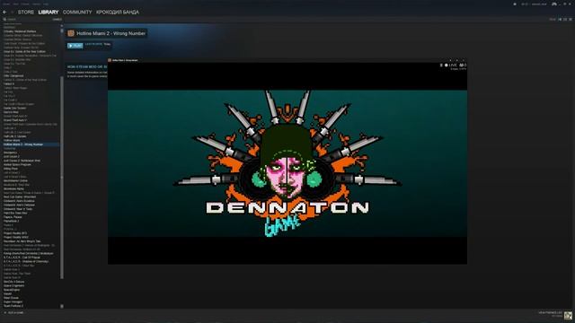Open the GAMES filter dropdown beside search
Image resolution: width=575 pixels, height=323 pixels.
[x=57, y=20]
